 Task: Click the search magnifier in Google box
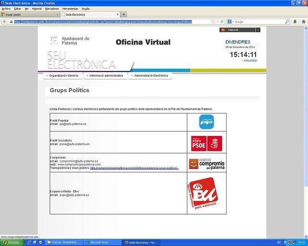click(x=287, y=22)
